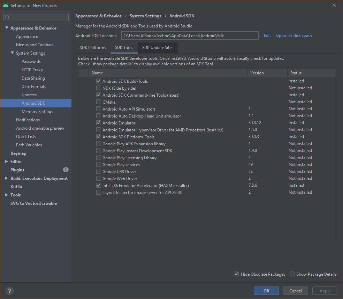
Task: Click the Google Play Licensing Library row
Action: [207, 157]
